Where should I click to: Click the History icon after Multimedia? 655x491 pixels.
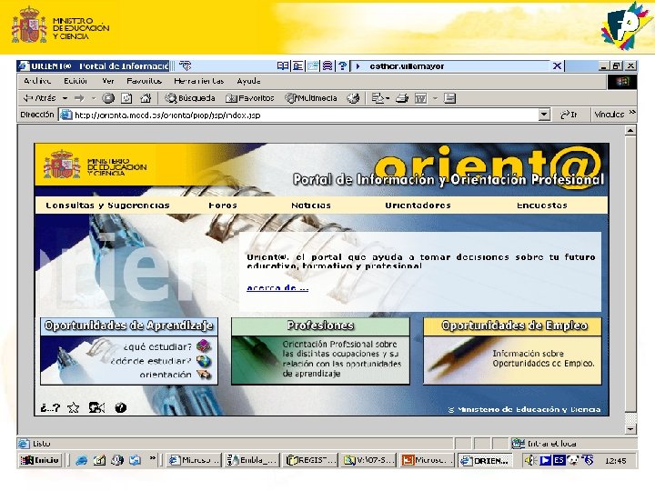(x=353, y=98)
